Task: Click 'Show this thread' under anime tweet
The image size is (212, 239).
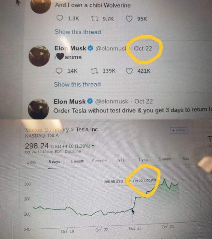Action: 77,84
